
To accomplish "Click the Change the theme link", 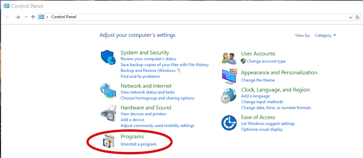I will tap(258, 80).
